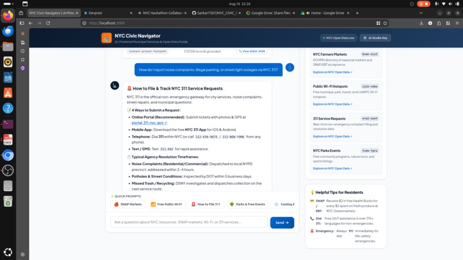Open the sidebar Bookmarks star icon
463x260 pixels.
(x=23, y=60)
